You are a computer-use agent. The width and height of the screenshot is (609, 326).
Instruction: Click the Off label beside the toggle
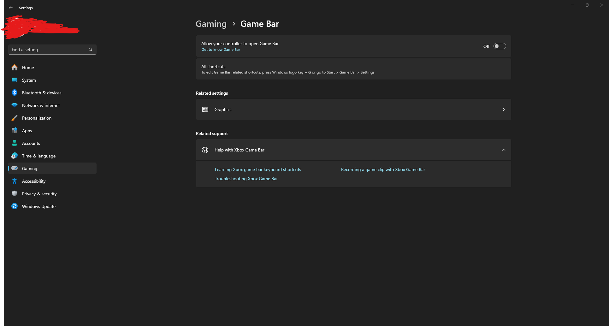[x=486, y=46]
